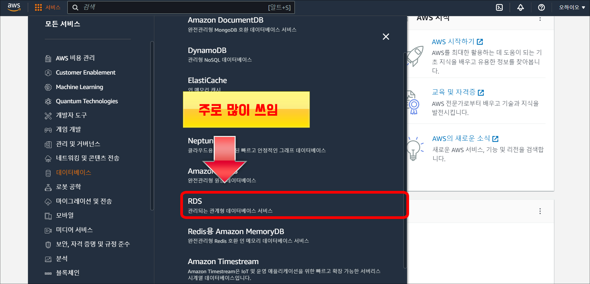Click the 서비스 label in top bar
This screenshot has width=590, height=284.
pyautogui.click(x=53, y=7)
